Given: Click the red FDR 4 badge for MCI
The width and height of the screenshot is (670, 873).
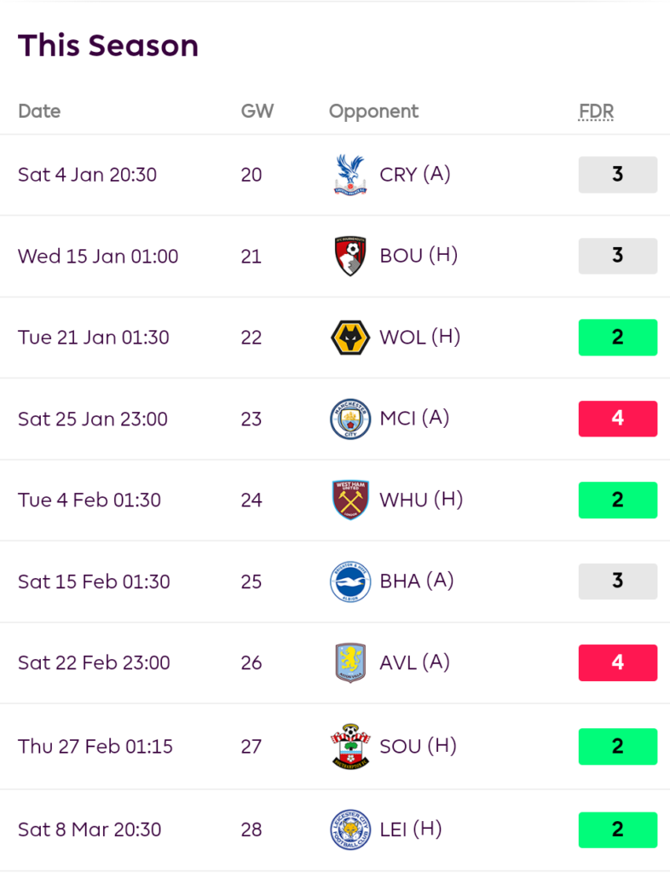Looking at the screenshot, I should tap(618, 419).
